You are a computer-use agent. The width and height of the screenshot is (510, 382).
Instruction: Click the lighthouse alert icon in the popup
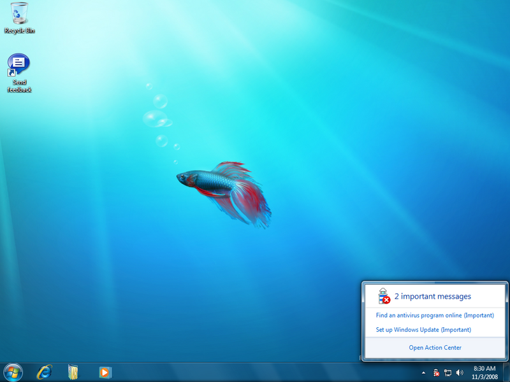(x=383, y=296)
